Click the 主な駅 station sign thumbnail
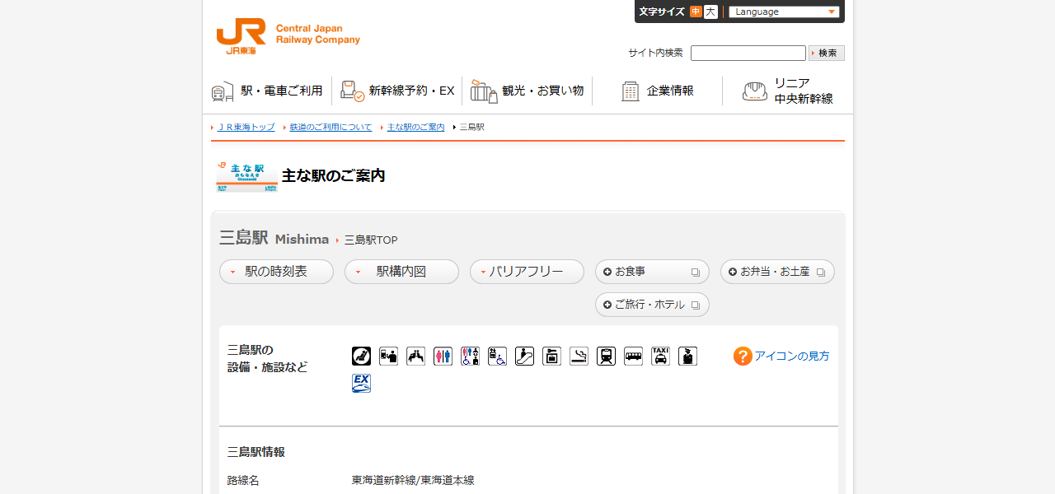 pyautogui.click(x=246, y=176)
